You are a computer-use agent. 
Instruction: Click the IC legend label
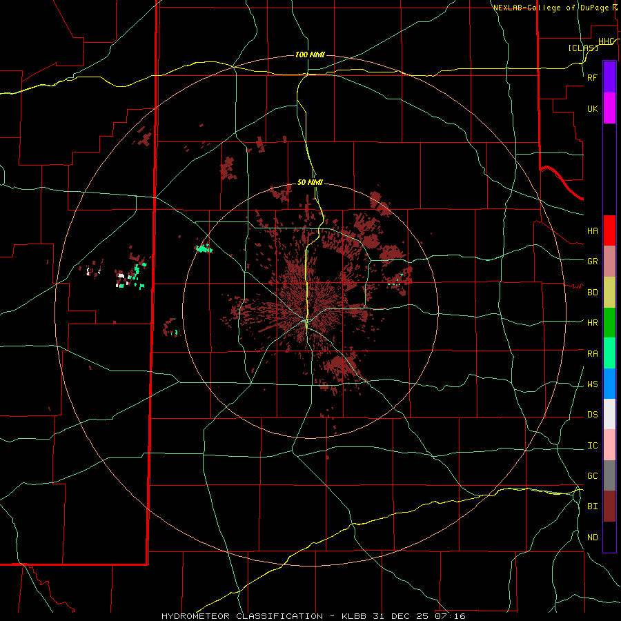pyautogui.click(x=593, y=446)
